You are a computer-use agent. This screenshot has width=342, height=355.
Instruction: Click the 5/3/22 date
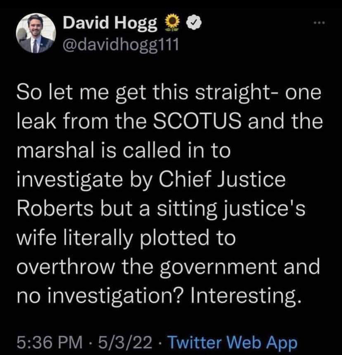(x=124, y=343)
